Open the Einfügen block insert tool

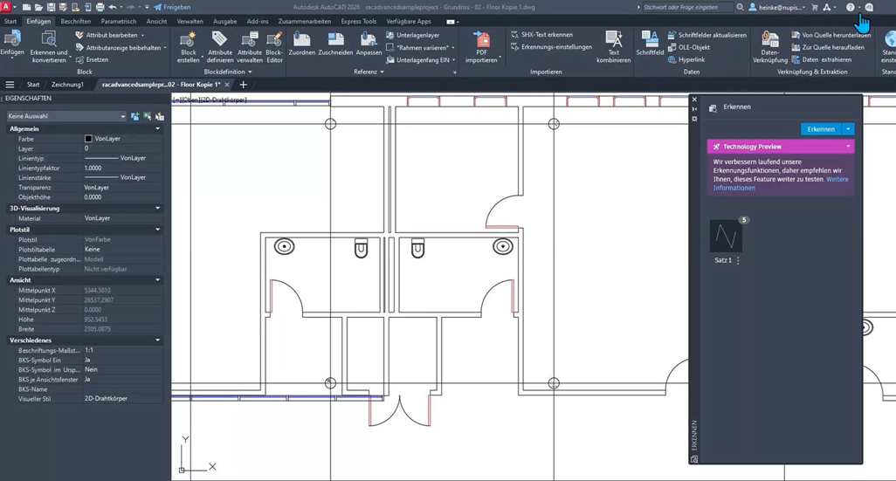12,45
